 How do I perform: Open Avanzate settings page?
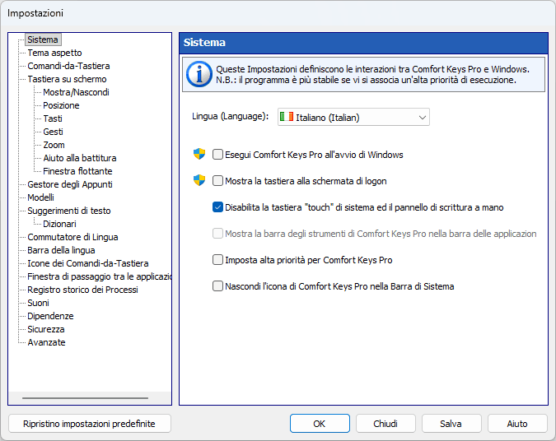point(46,342)
